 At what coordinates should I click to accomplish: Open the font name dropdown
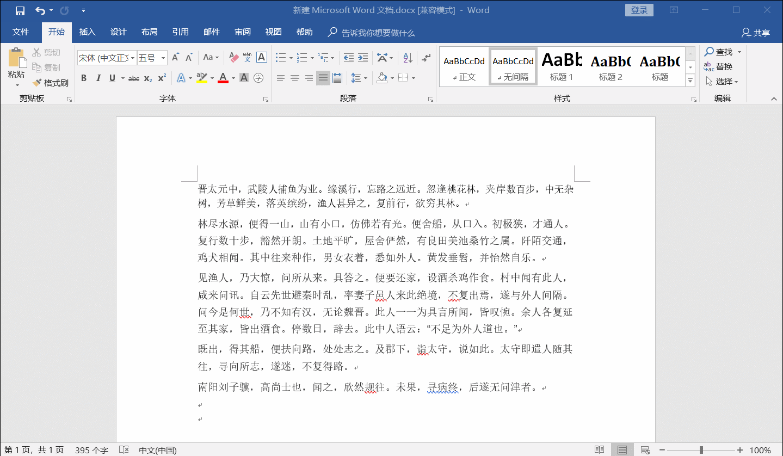132,58
